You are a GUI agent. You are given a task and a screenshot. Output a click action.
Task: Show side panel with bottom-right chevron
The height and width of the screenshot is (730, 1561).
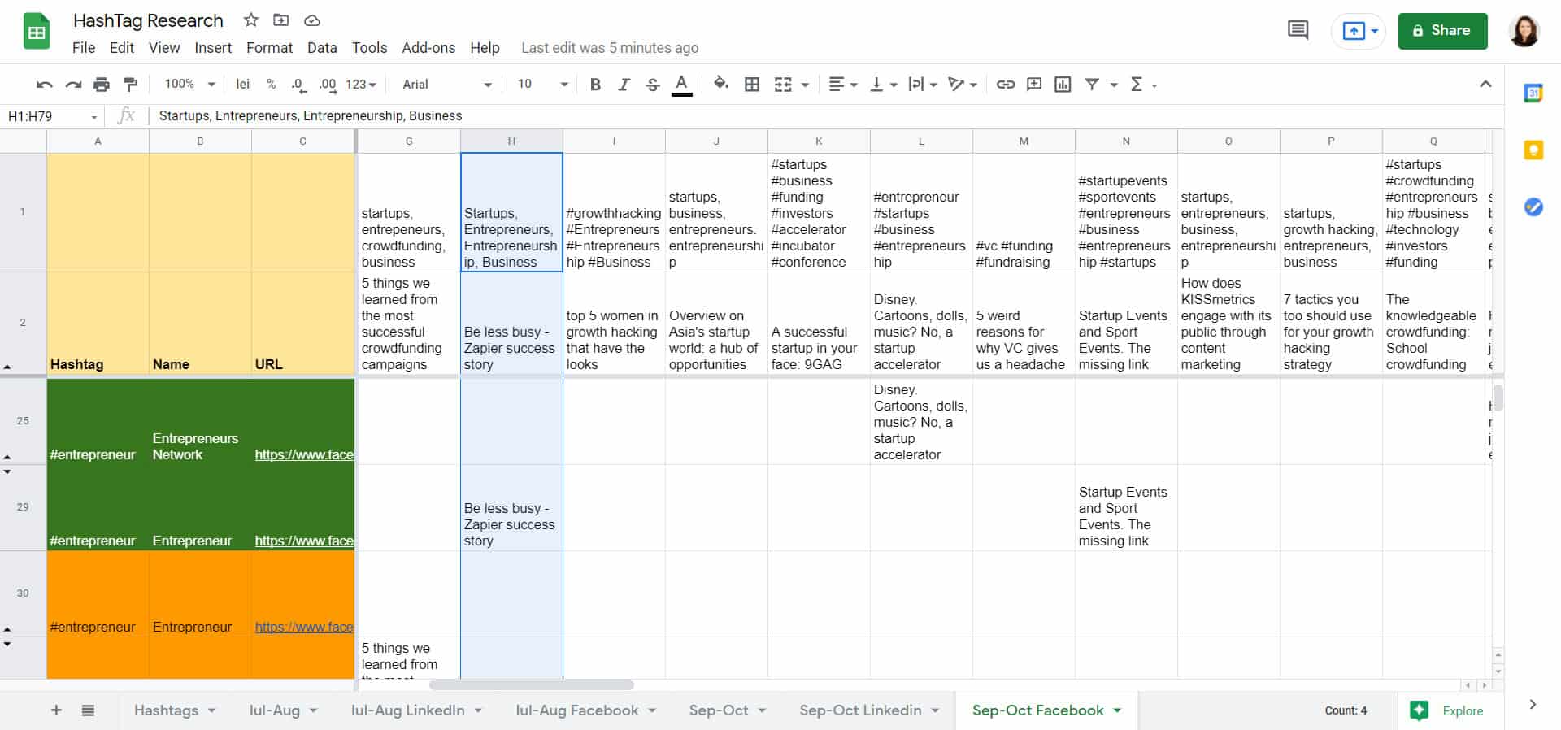click(1533, 705)
